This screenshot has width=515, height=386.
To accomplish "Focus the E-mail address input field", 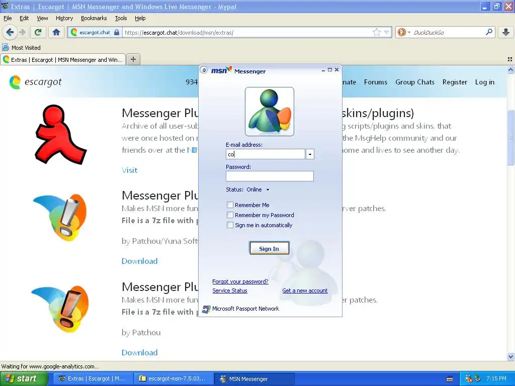I will point(266,154).
